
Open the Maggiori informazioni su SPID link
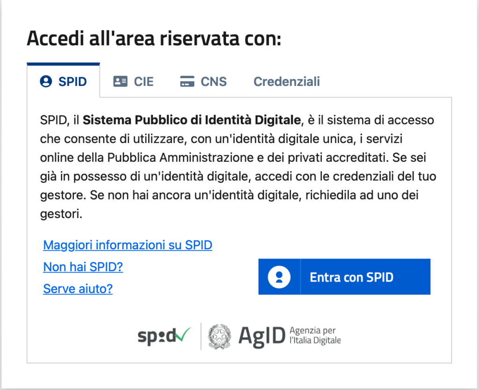pos(128,245)
